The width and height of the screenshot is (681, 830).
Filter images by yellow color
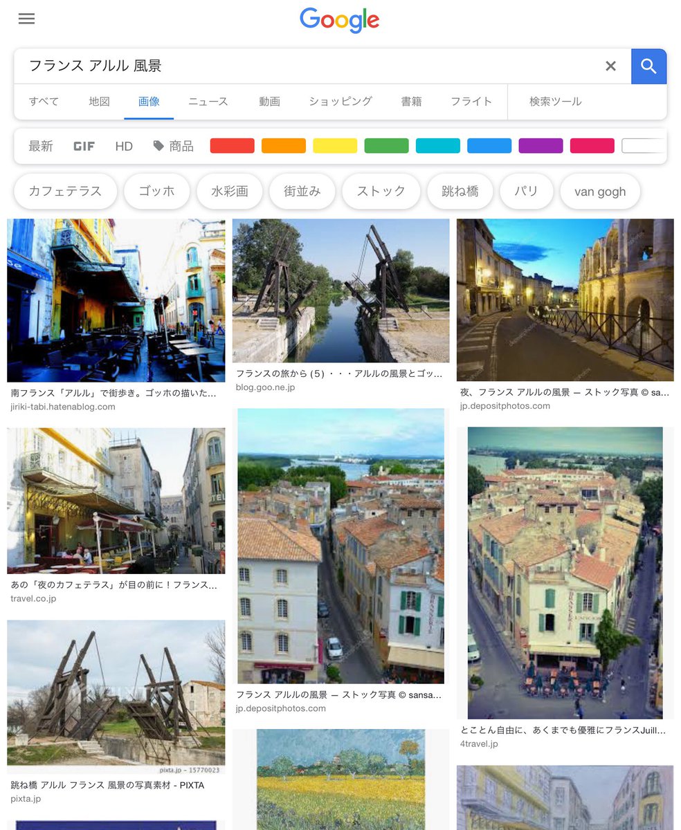pos(335,146)
